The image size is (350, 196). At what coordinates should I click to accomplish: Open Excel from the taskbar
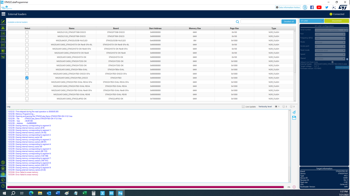point(84,193)
